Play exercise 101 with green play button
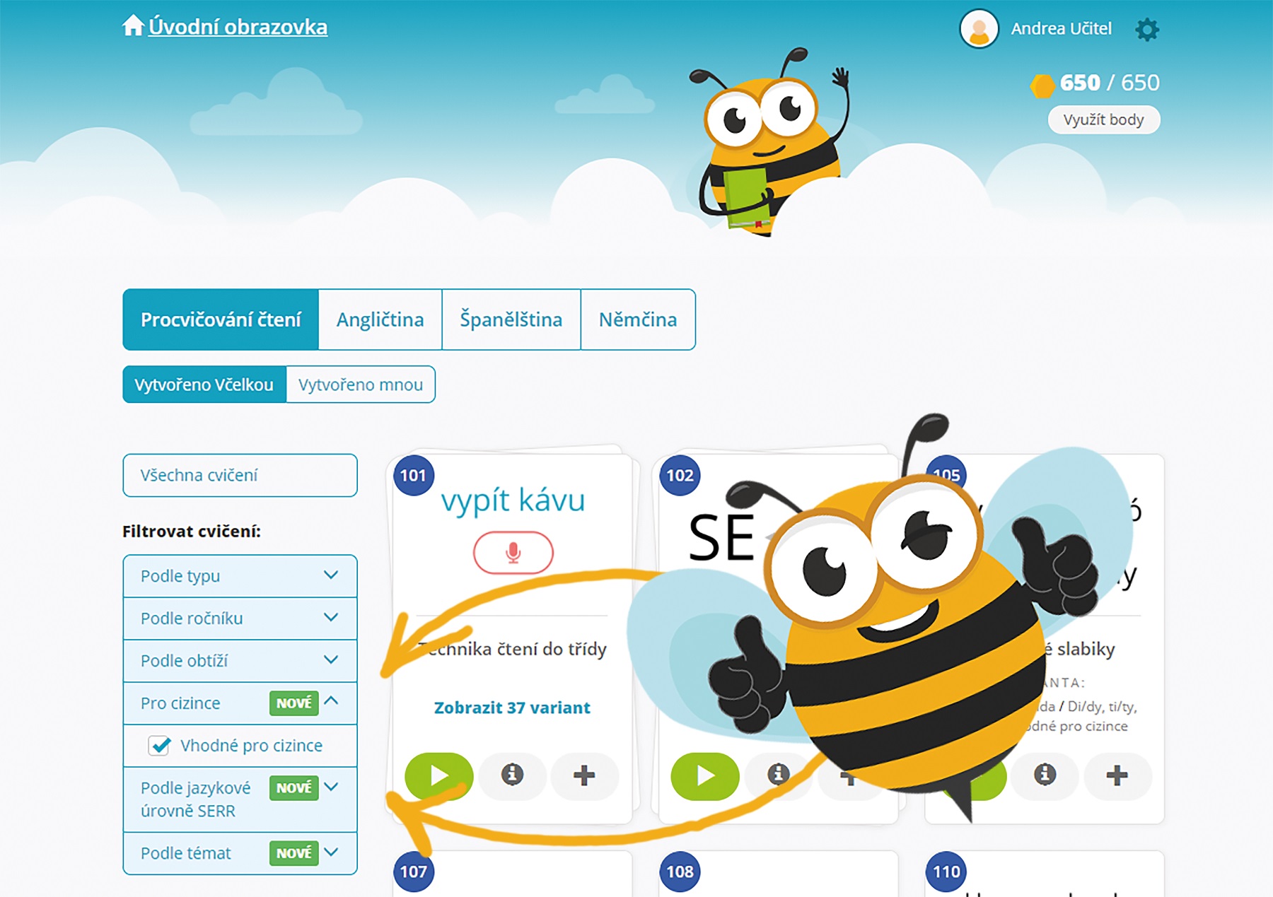Image resolution: width=1273 pixels, height=897 pixels. coord(438,775)
